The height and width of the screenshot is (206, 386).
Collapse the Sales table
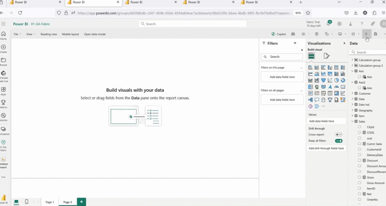[352, 121]
